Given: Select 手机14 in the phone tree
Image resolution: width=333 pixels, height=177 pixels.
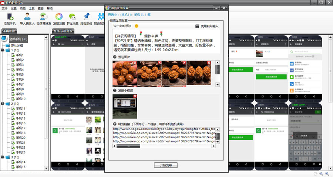Looking at the screenshot, I should (x=21, y=162).
